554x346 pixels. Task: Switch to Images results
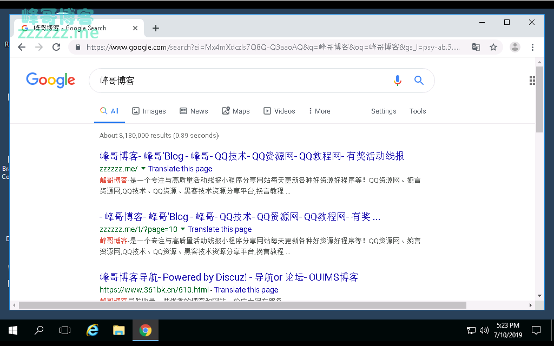pos(149,111)
